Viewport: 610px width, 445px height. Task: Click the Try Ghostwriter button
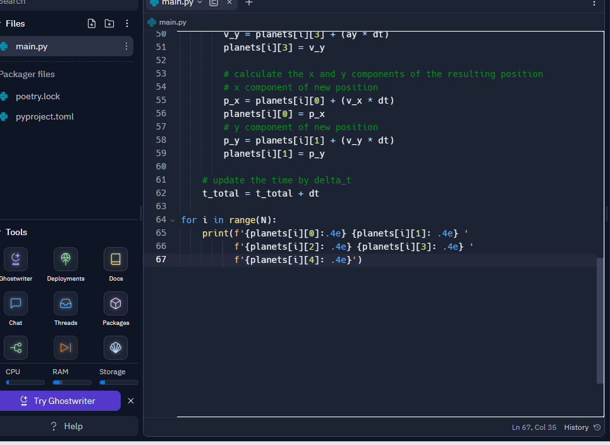(x=60, y=400)
